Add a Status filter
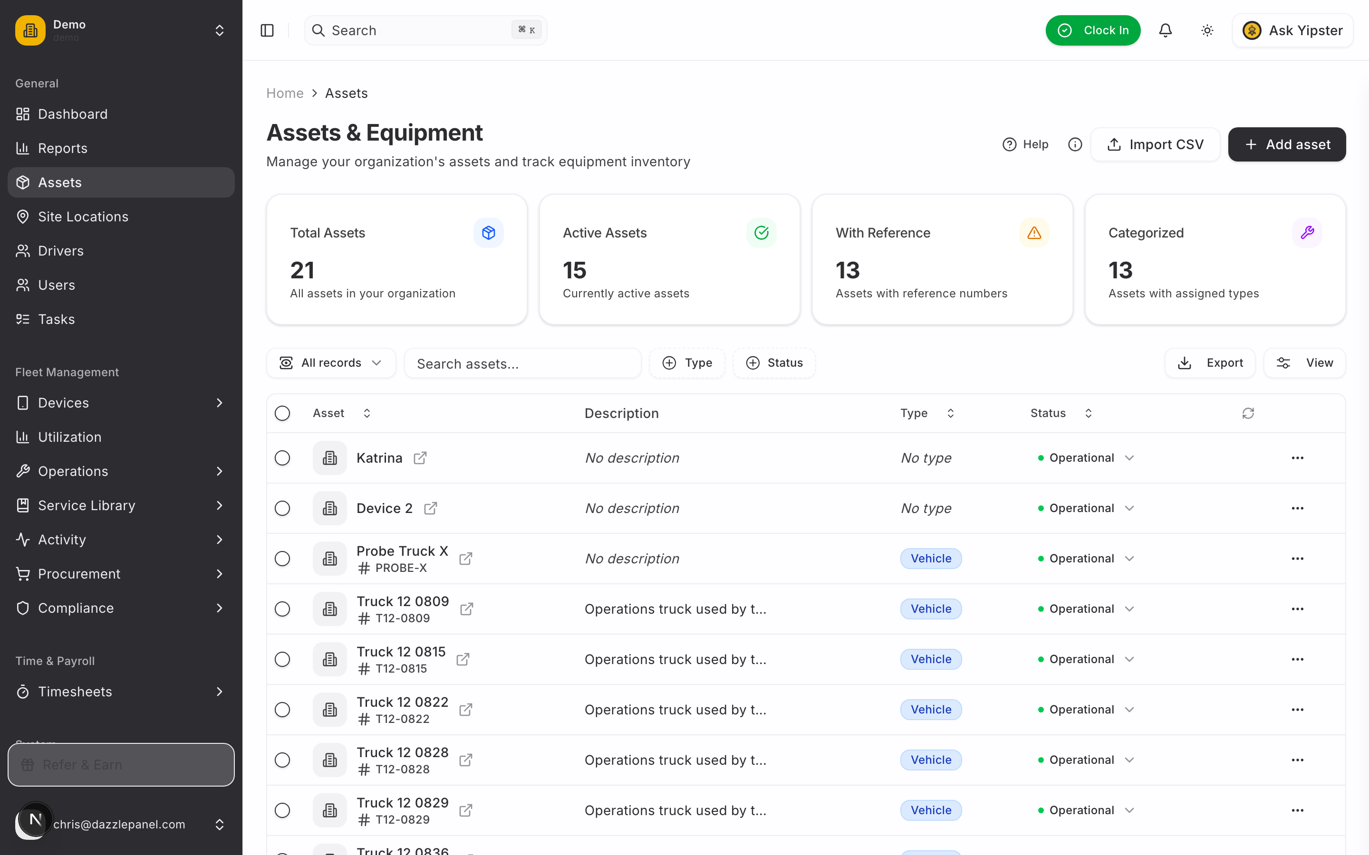Screen dimensions: 1369x855 pos(774,363)
